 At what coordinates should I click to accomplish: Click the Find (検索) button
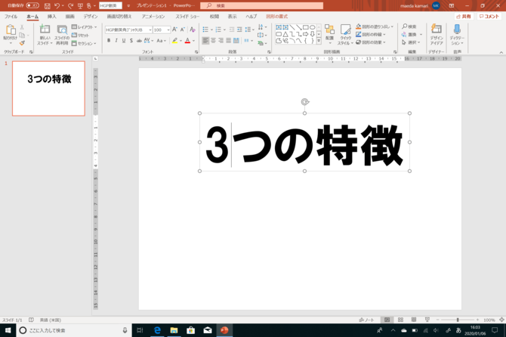click(x=409, y=26)
